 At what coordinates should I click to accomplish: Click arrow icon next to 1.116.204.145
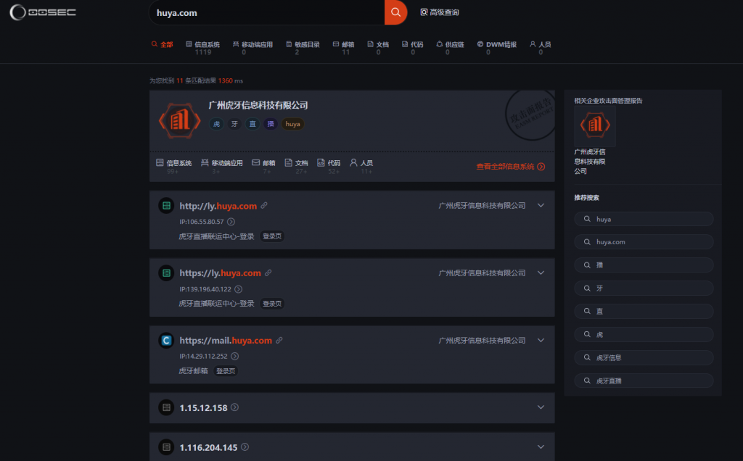[x=245, y=447]
